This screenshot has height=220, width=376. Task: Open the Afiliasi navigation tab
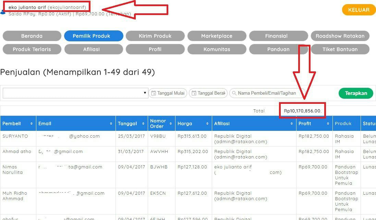(92, 49)
